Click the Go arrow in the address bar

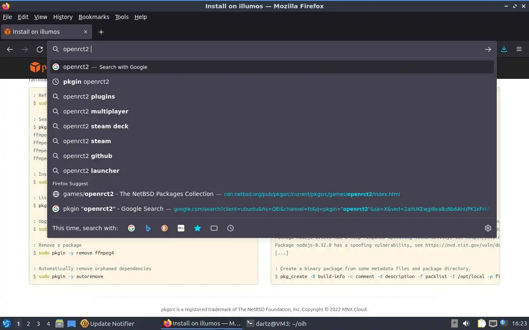click(x=488, y=49)
